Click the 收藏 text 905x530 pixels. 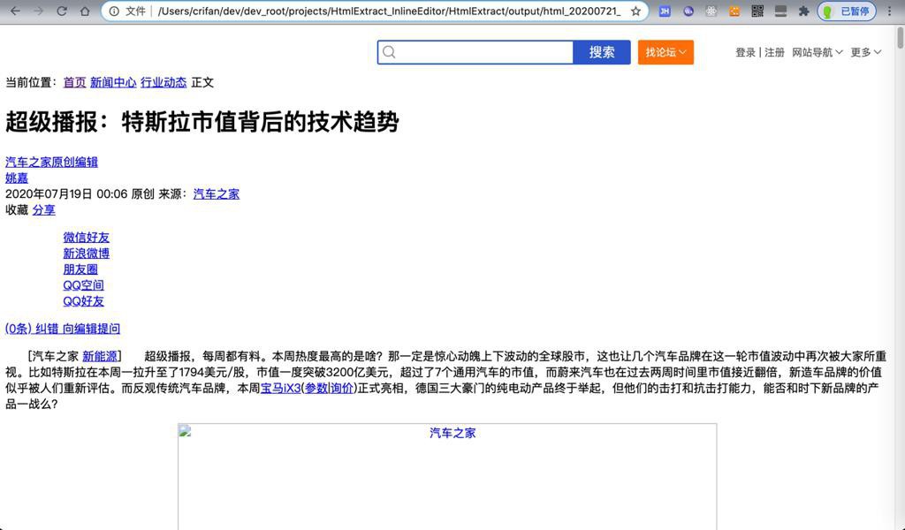point(17,210)
